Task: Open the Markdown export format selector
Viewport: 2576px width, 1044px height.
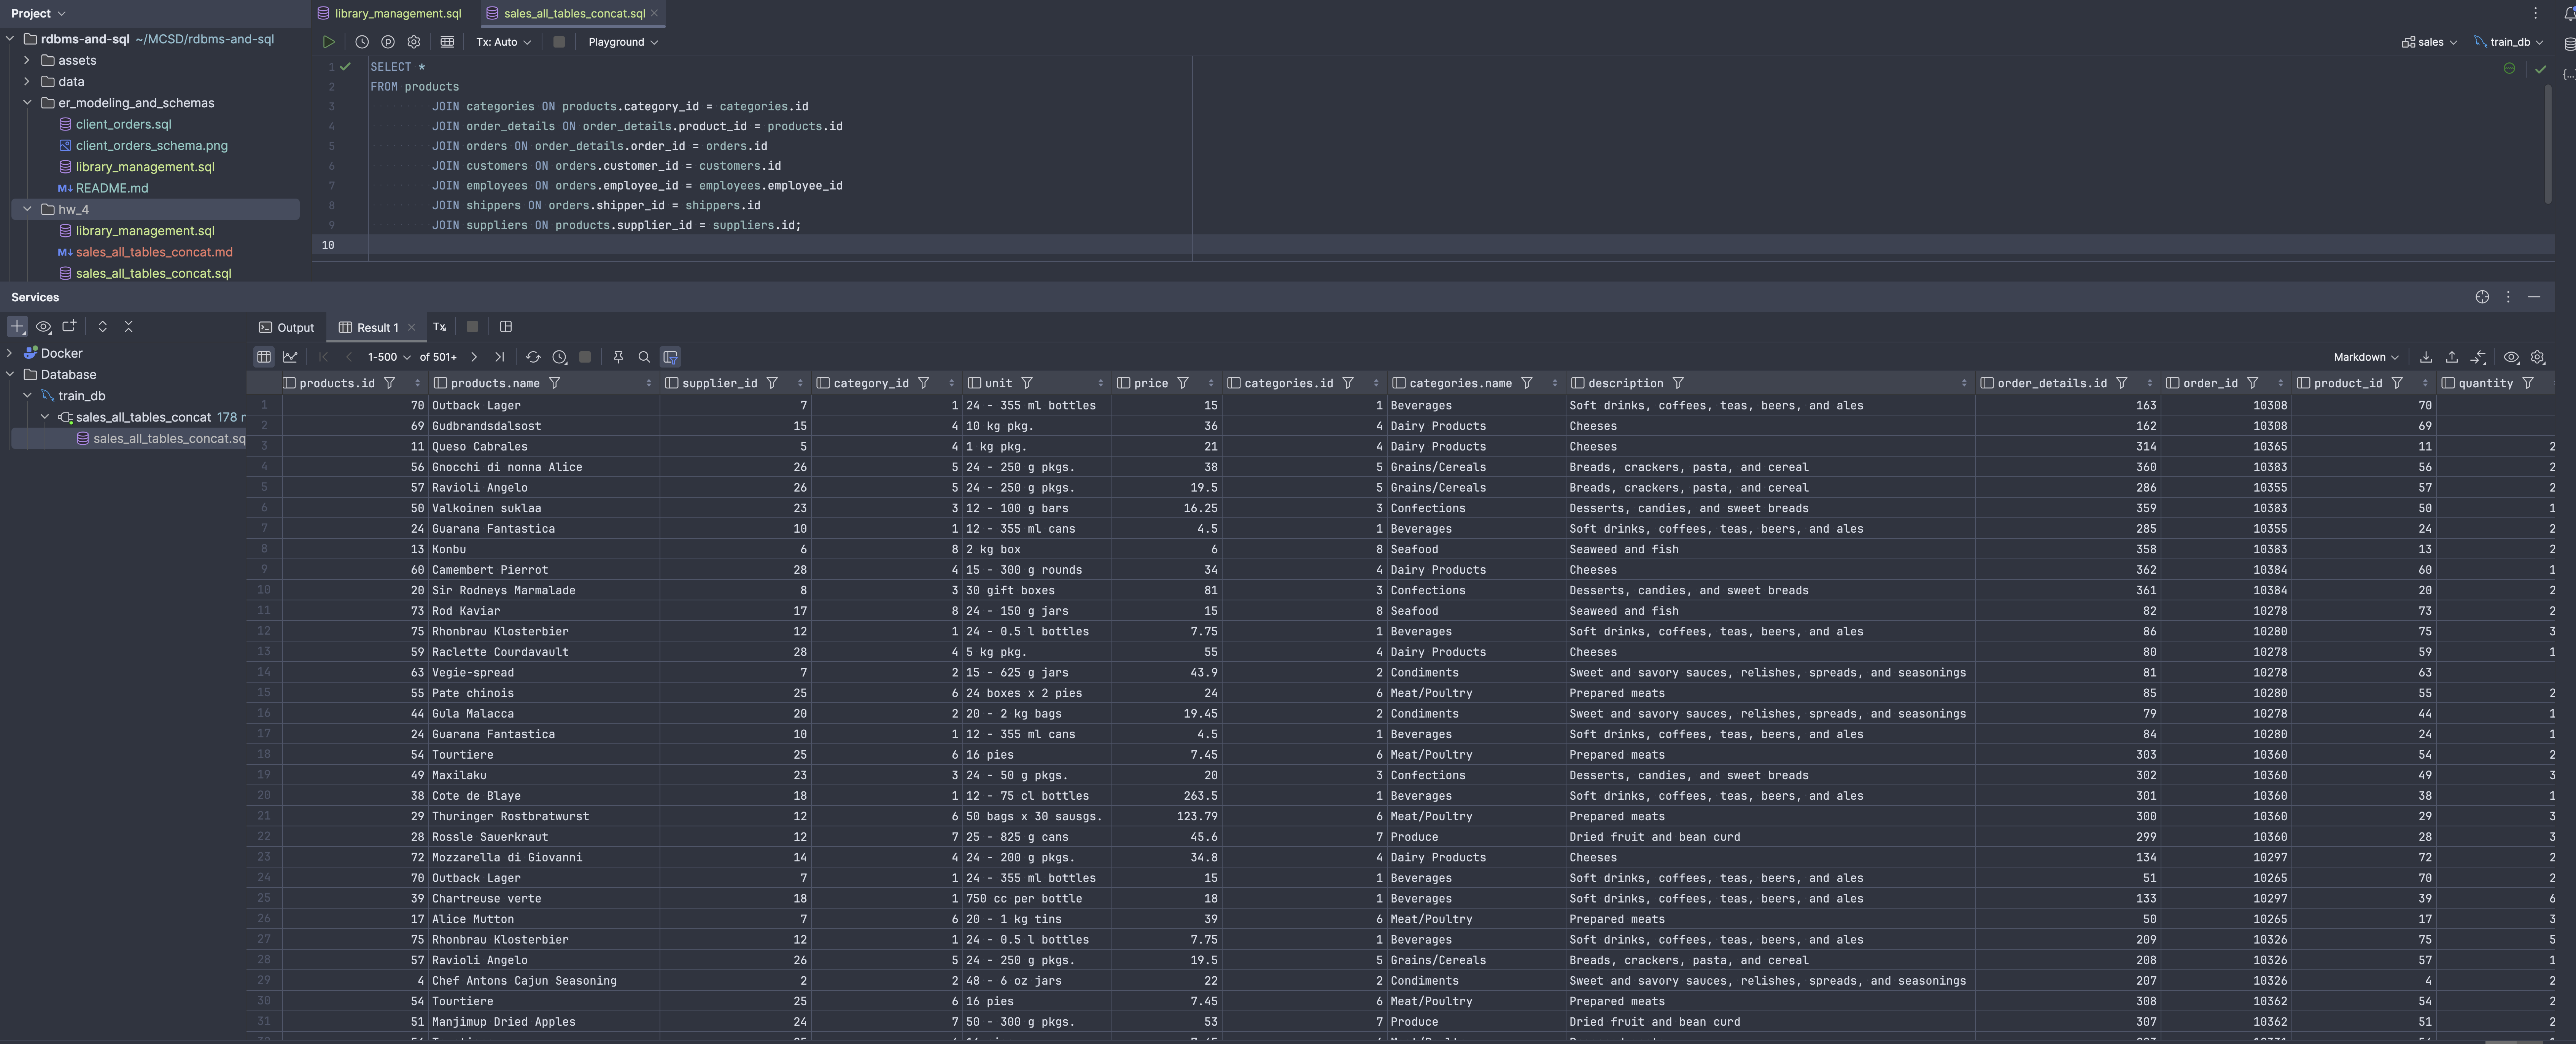Action: (x=2365, y=357)
